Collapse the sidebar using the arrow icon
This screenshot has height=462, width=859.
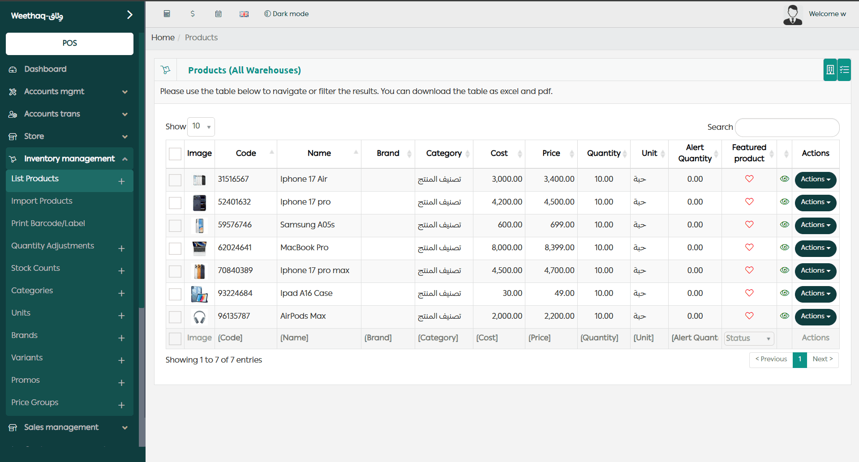tap(129, 15)
